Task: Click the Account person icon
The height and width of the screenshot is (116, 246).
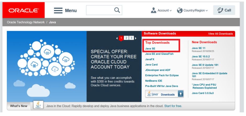Action: tap(153, 10)
